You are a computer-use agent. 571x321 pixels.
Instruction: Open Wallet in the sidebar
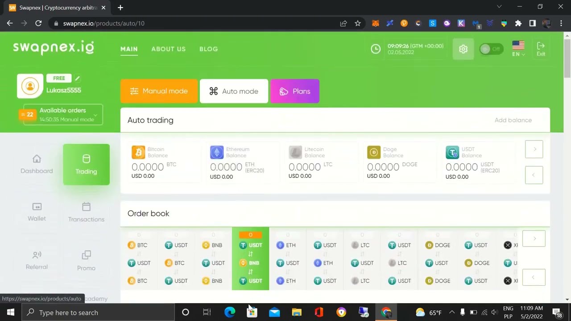point(37,212)
